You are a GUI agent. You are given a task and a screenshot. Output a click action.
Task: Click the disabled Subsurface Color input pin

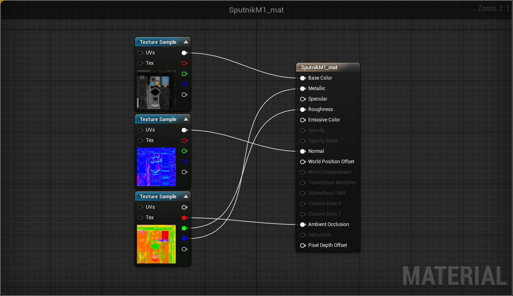pos(303,193)
